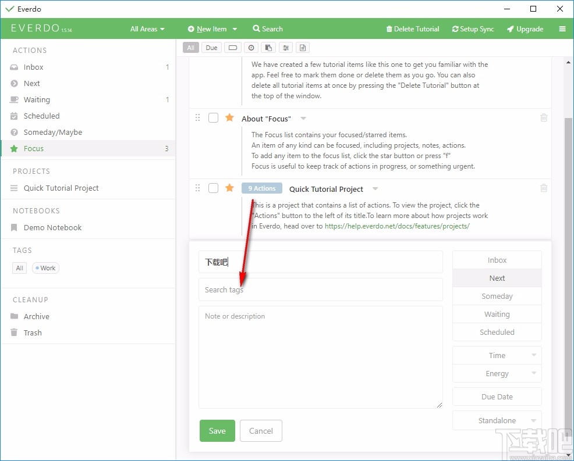Open the Archive folder
Screen dimensions: 574x461
coord(88,316)
